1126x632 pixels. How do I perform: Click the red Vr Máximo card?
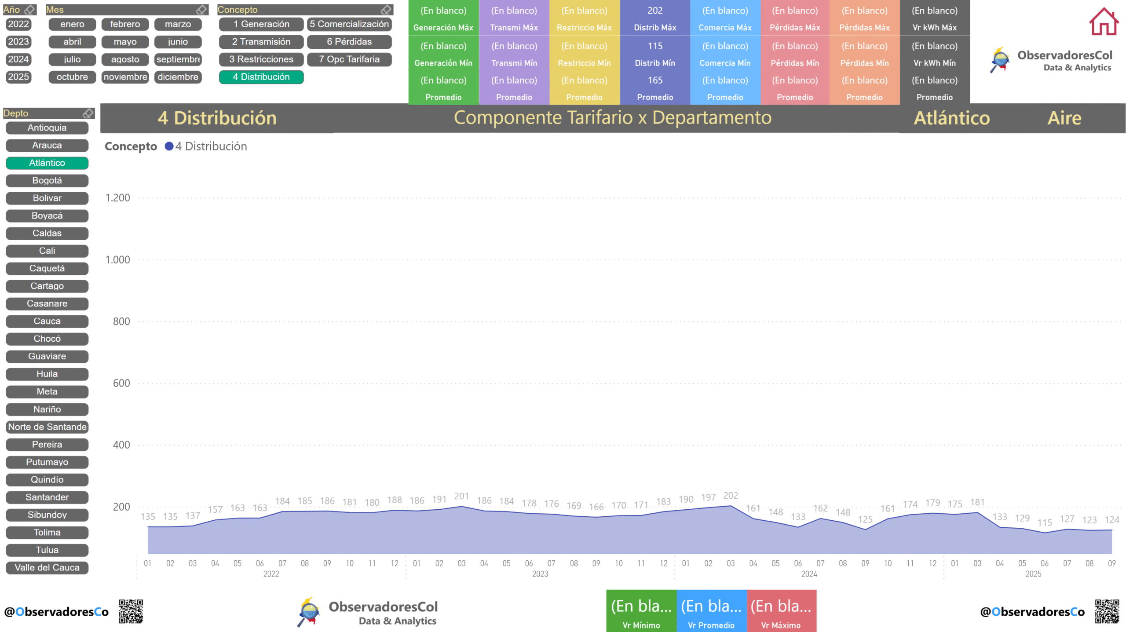[x=781, y=611]
